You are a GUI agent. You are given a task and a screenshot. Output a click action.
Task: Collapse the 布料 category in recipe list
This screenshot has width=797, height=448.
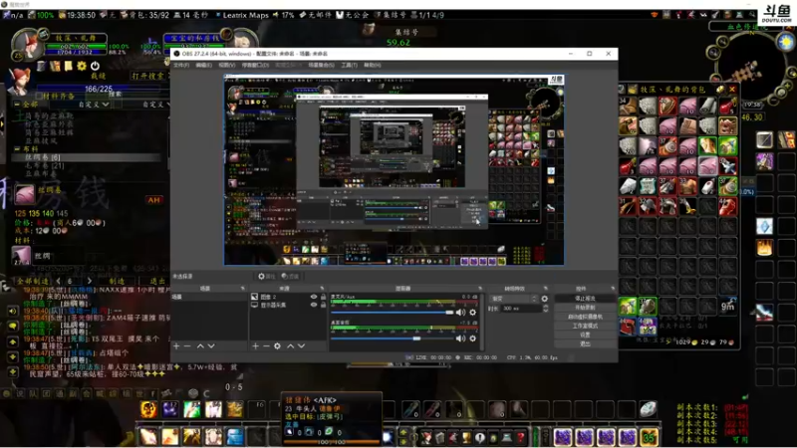17,149
